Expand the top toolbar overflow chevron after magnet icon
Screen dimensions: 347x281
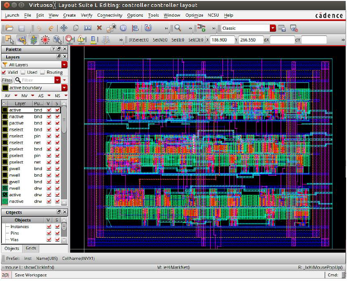pyautogui.click(x=166, y=29)
